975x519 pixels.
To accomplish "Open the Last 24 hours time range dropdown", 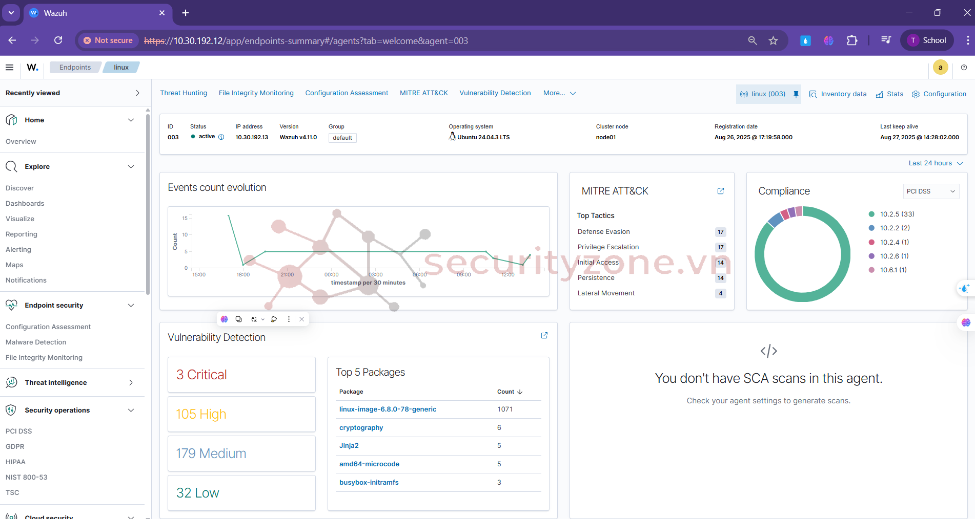I will [x=936, y=163].
